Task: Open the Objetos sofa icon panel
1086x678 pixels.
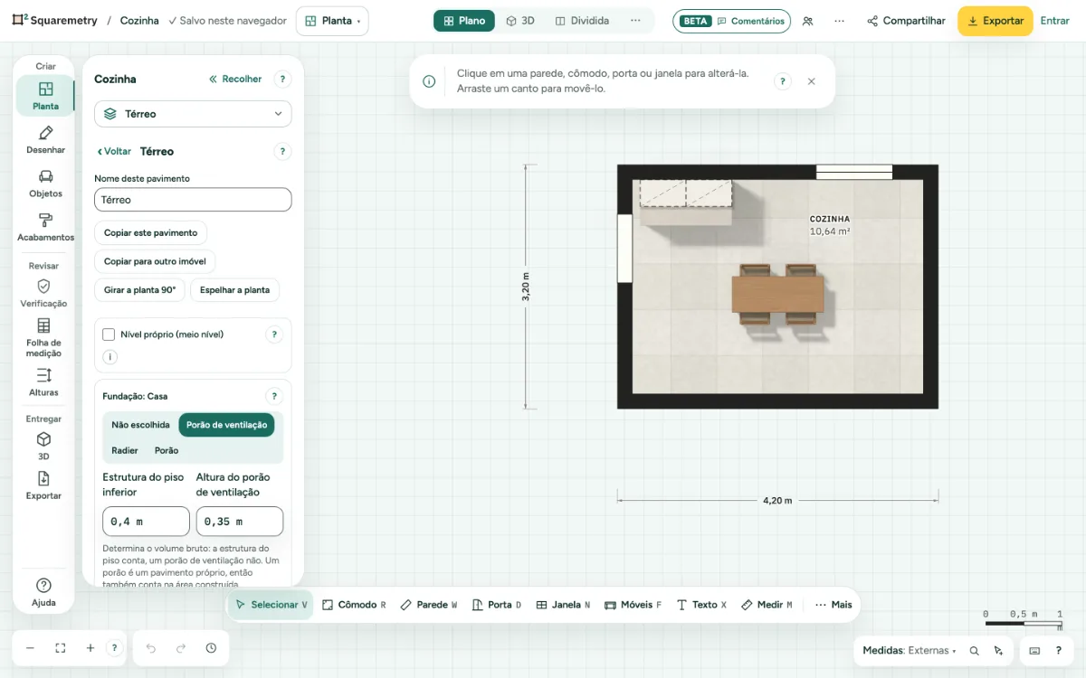Action: coord(45,183)
